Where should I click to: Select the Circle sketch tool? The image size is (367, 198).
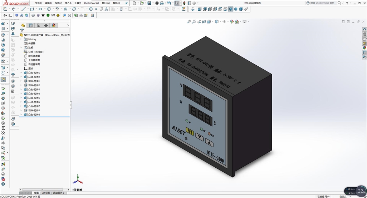pos(49,9)
